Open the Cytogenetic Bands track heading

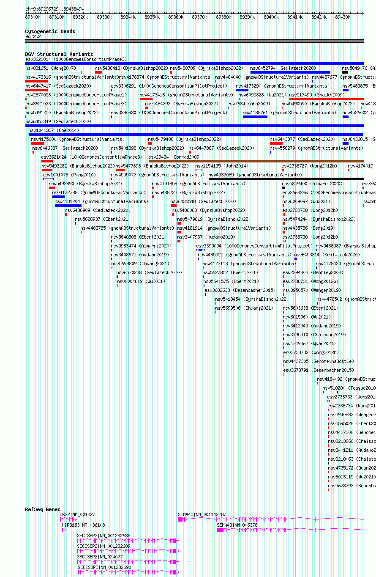(50, 31)
